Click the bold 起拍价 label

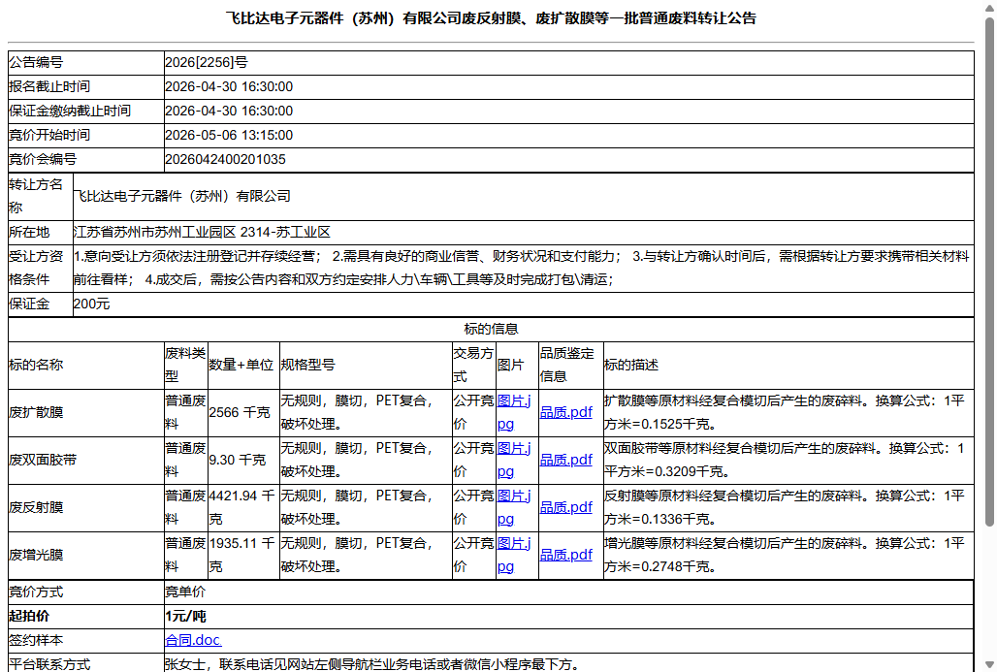point(29,616)
